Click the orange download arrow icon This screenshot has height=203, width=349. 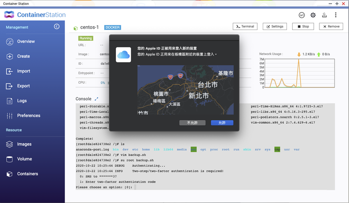point(299,54)
